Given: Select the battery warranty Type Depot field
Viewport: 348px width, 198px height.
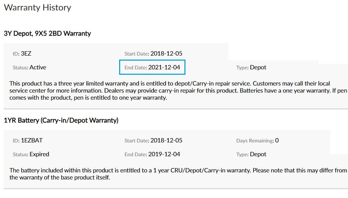Looking at the screenshot, I should point(251,154).
